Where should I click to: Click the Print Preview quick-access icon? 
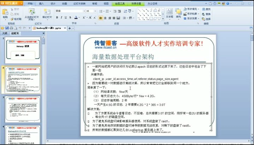(x=16, y=28)
